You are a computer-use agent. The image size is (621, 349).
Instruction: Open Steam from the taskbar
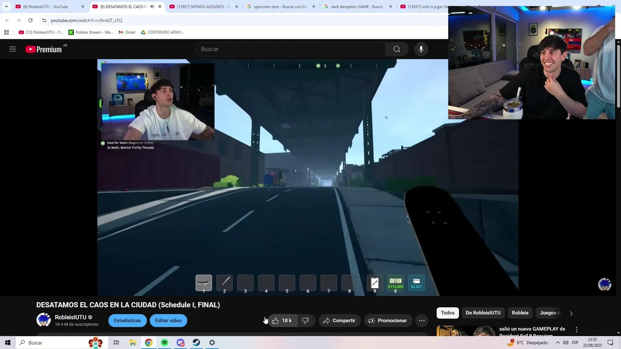pos(196,343)
